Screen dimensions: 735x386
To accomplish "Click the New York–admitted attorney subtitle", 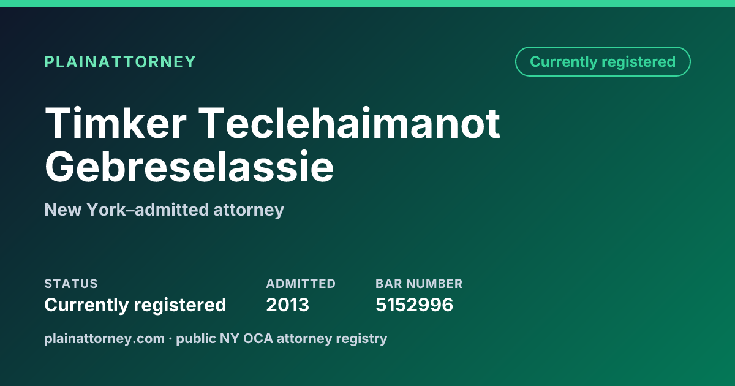I will pyautogui.click(x=164, y=210).
